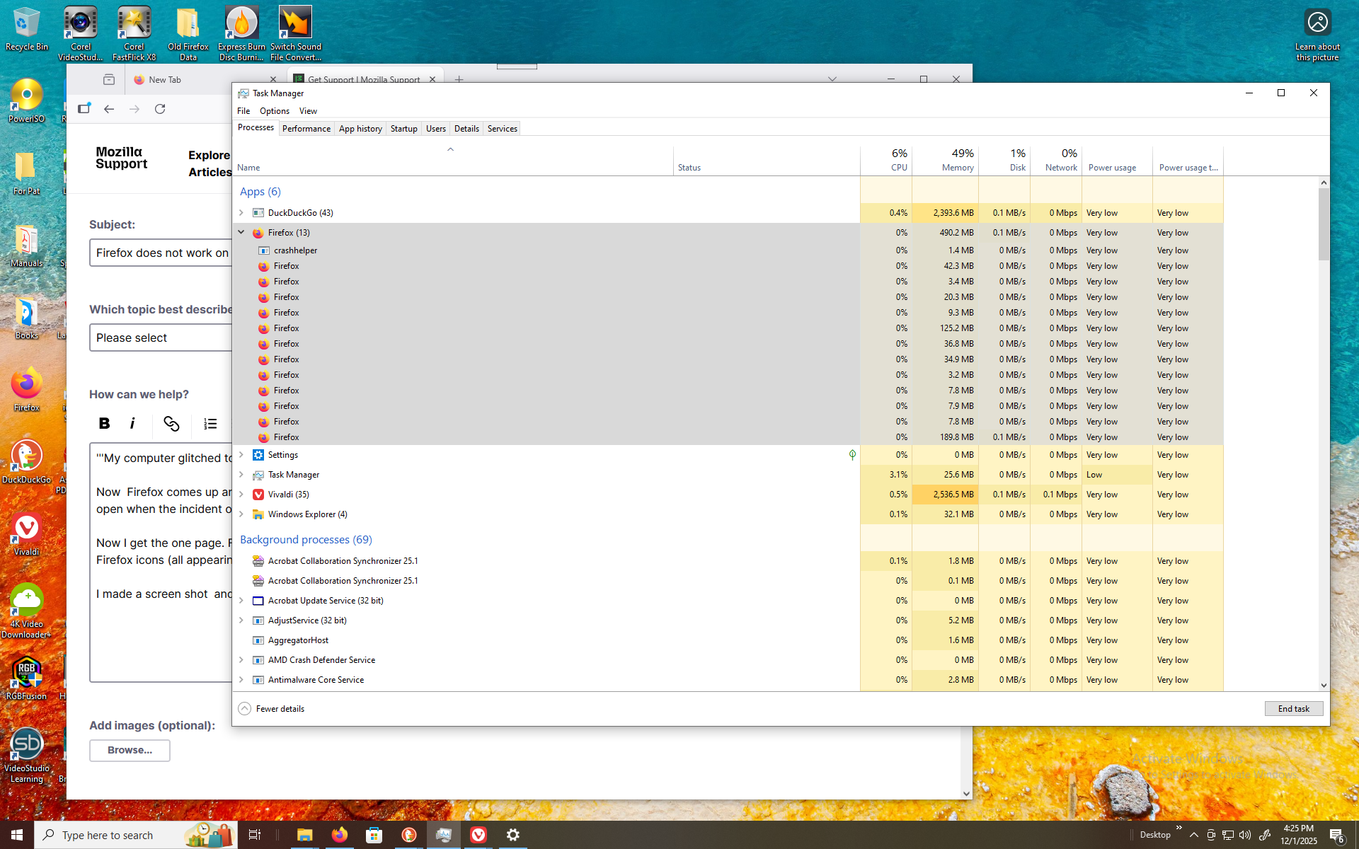
Task: Switch to the Startup tab
Action: coord(403,129)
